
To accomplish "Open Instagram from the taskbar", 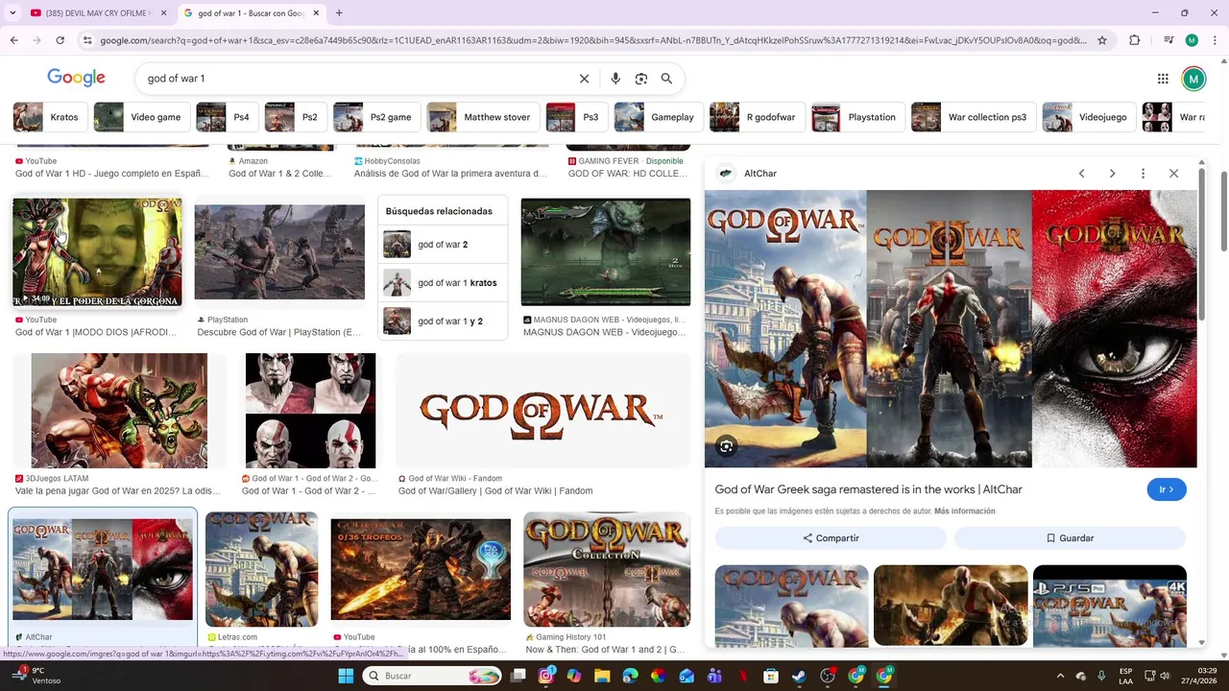I will click(546, 676).
